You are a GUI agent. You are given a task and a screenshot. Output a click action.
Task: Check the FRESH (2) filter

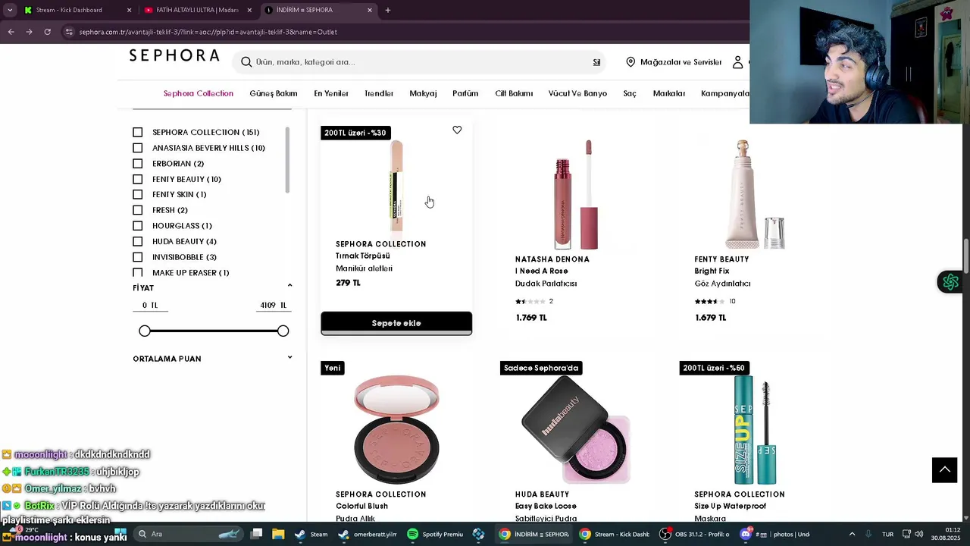(x=137, y=210)
